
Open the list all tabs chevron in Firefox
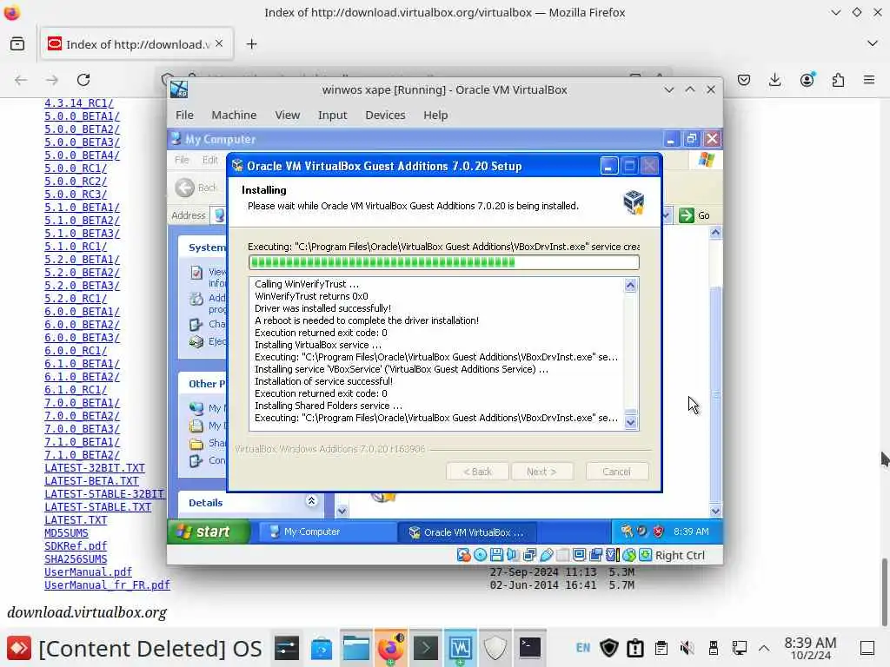tap(873, 43)
